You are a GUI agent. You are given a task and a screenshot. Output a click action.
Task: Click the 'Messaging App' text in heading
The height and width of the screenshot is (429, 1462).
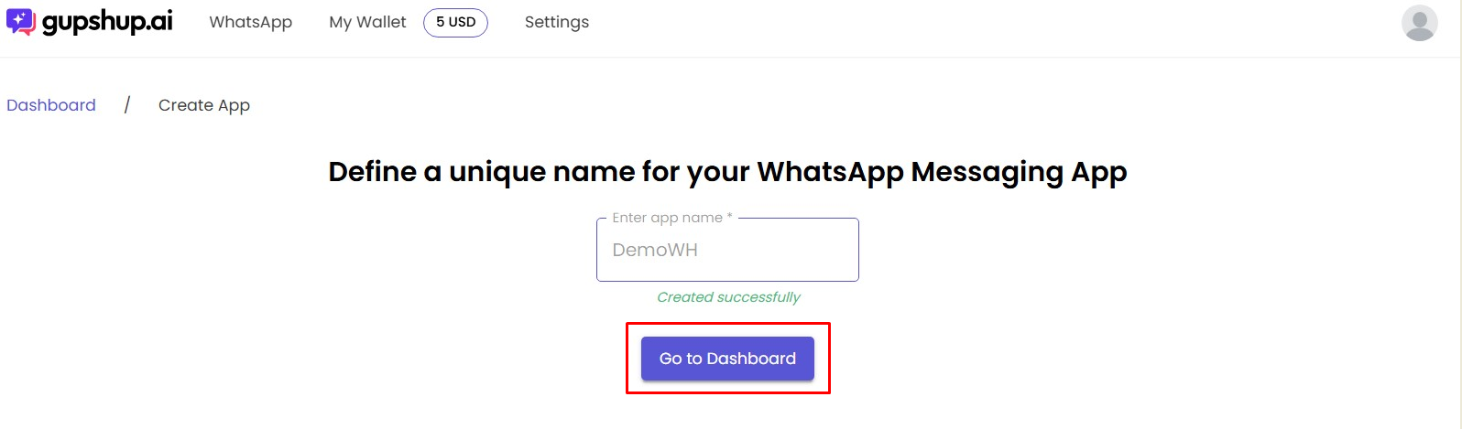click(1019, 172)
